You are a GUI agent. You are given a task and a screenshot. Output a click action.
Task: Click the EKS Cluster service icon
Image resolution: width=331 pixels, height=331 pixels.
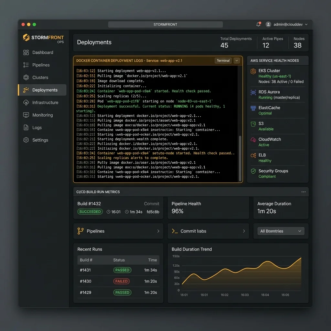pyautogui.click(x=253, y=71)
